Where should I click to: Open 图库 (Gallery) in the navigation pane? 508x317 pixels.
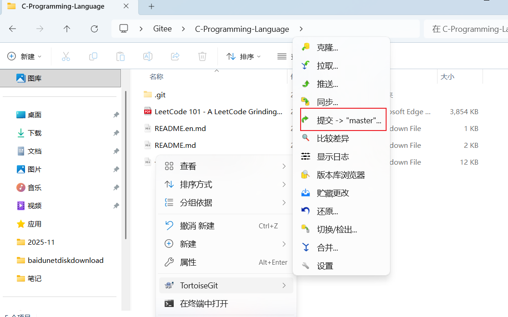pos(60,78)
